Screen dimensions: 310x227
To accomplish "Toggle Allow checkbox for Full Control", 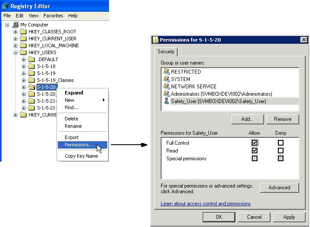I will click(x=254, y=143).
